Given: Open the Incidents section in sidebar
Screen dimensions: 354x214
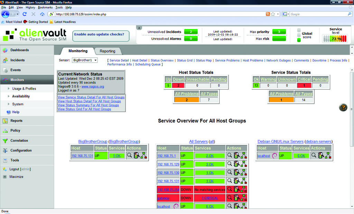Looking at the screenshot, I should [17, 60].
